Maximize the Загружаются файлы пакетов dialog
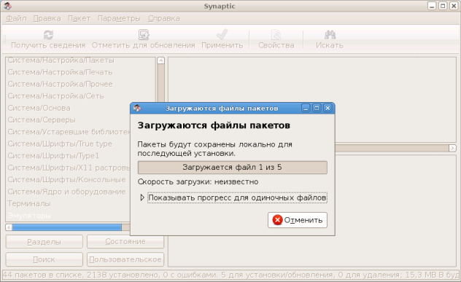 coord(317,108)
